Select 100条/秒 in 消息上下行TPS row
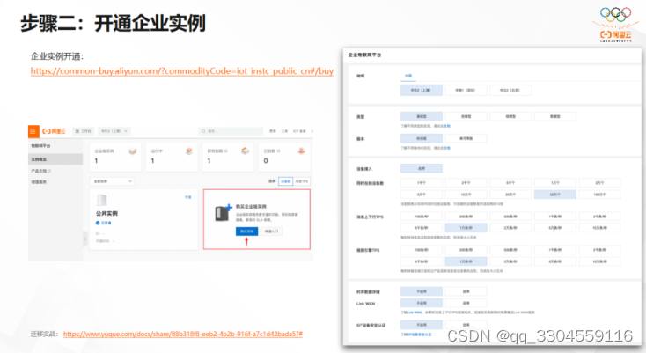 click(421, 217)
